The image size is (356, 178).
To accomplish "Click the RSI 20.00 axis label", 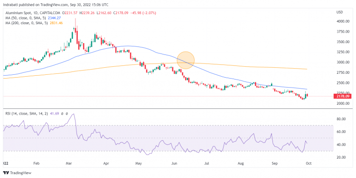I will pyautogui.click(x=342, y=157).
